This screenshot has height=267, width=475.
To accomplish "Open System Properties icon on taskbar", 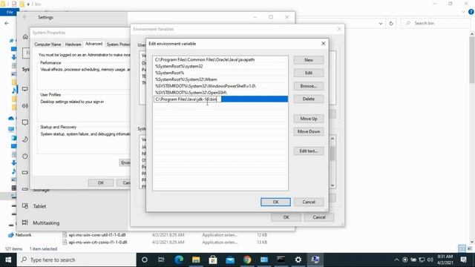I will pyautogui.click(x=315, y=260).
